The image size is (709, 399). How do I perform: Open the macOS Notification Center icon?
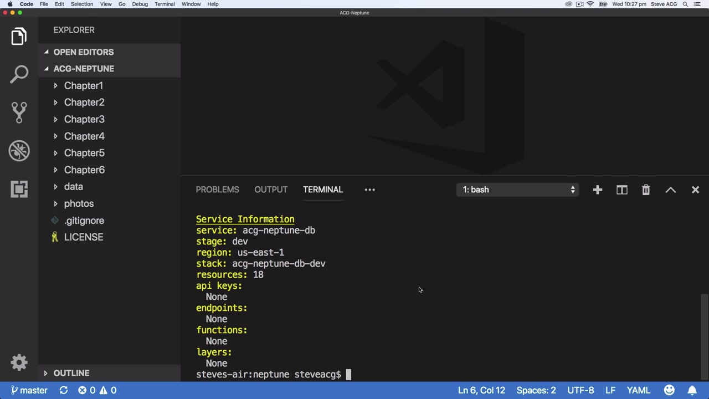697,4
